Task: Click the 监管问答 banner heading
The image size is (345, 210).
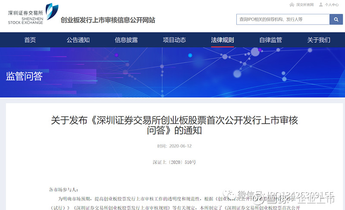Action: click(24, 76)
